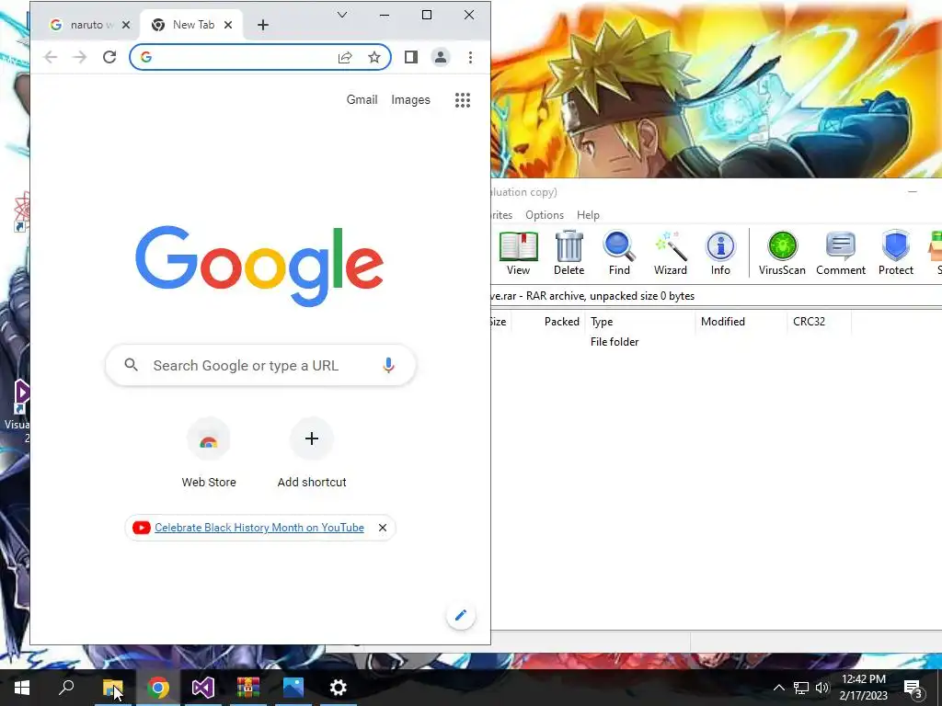The image size is (942, 706).
Task: Open volume control in system tray
Action: pyautogui.click(x=821, y=688)
